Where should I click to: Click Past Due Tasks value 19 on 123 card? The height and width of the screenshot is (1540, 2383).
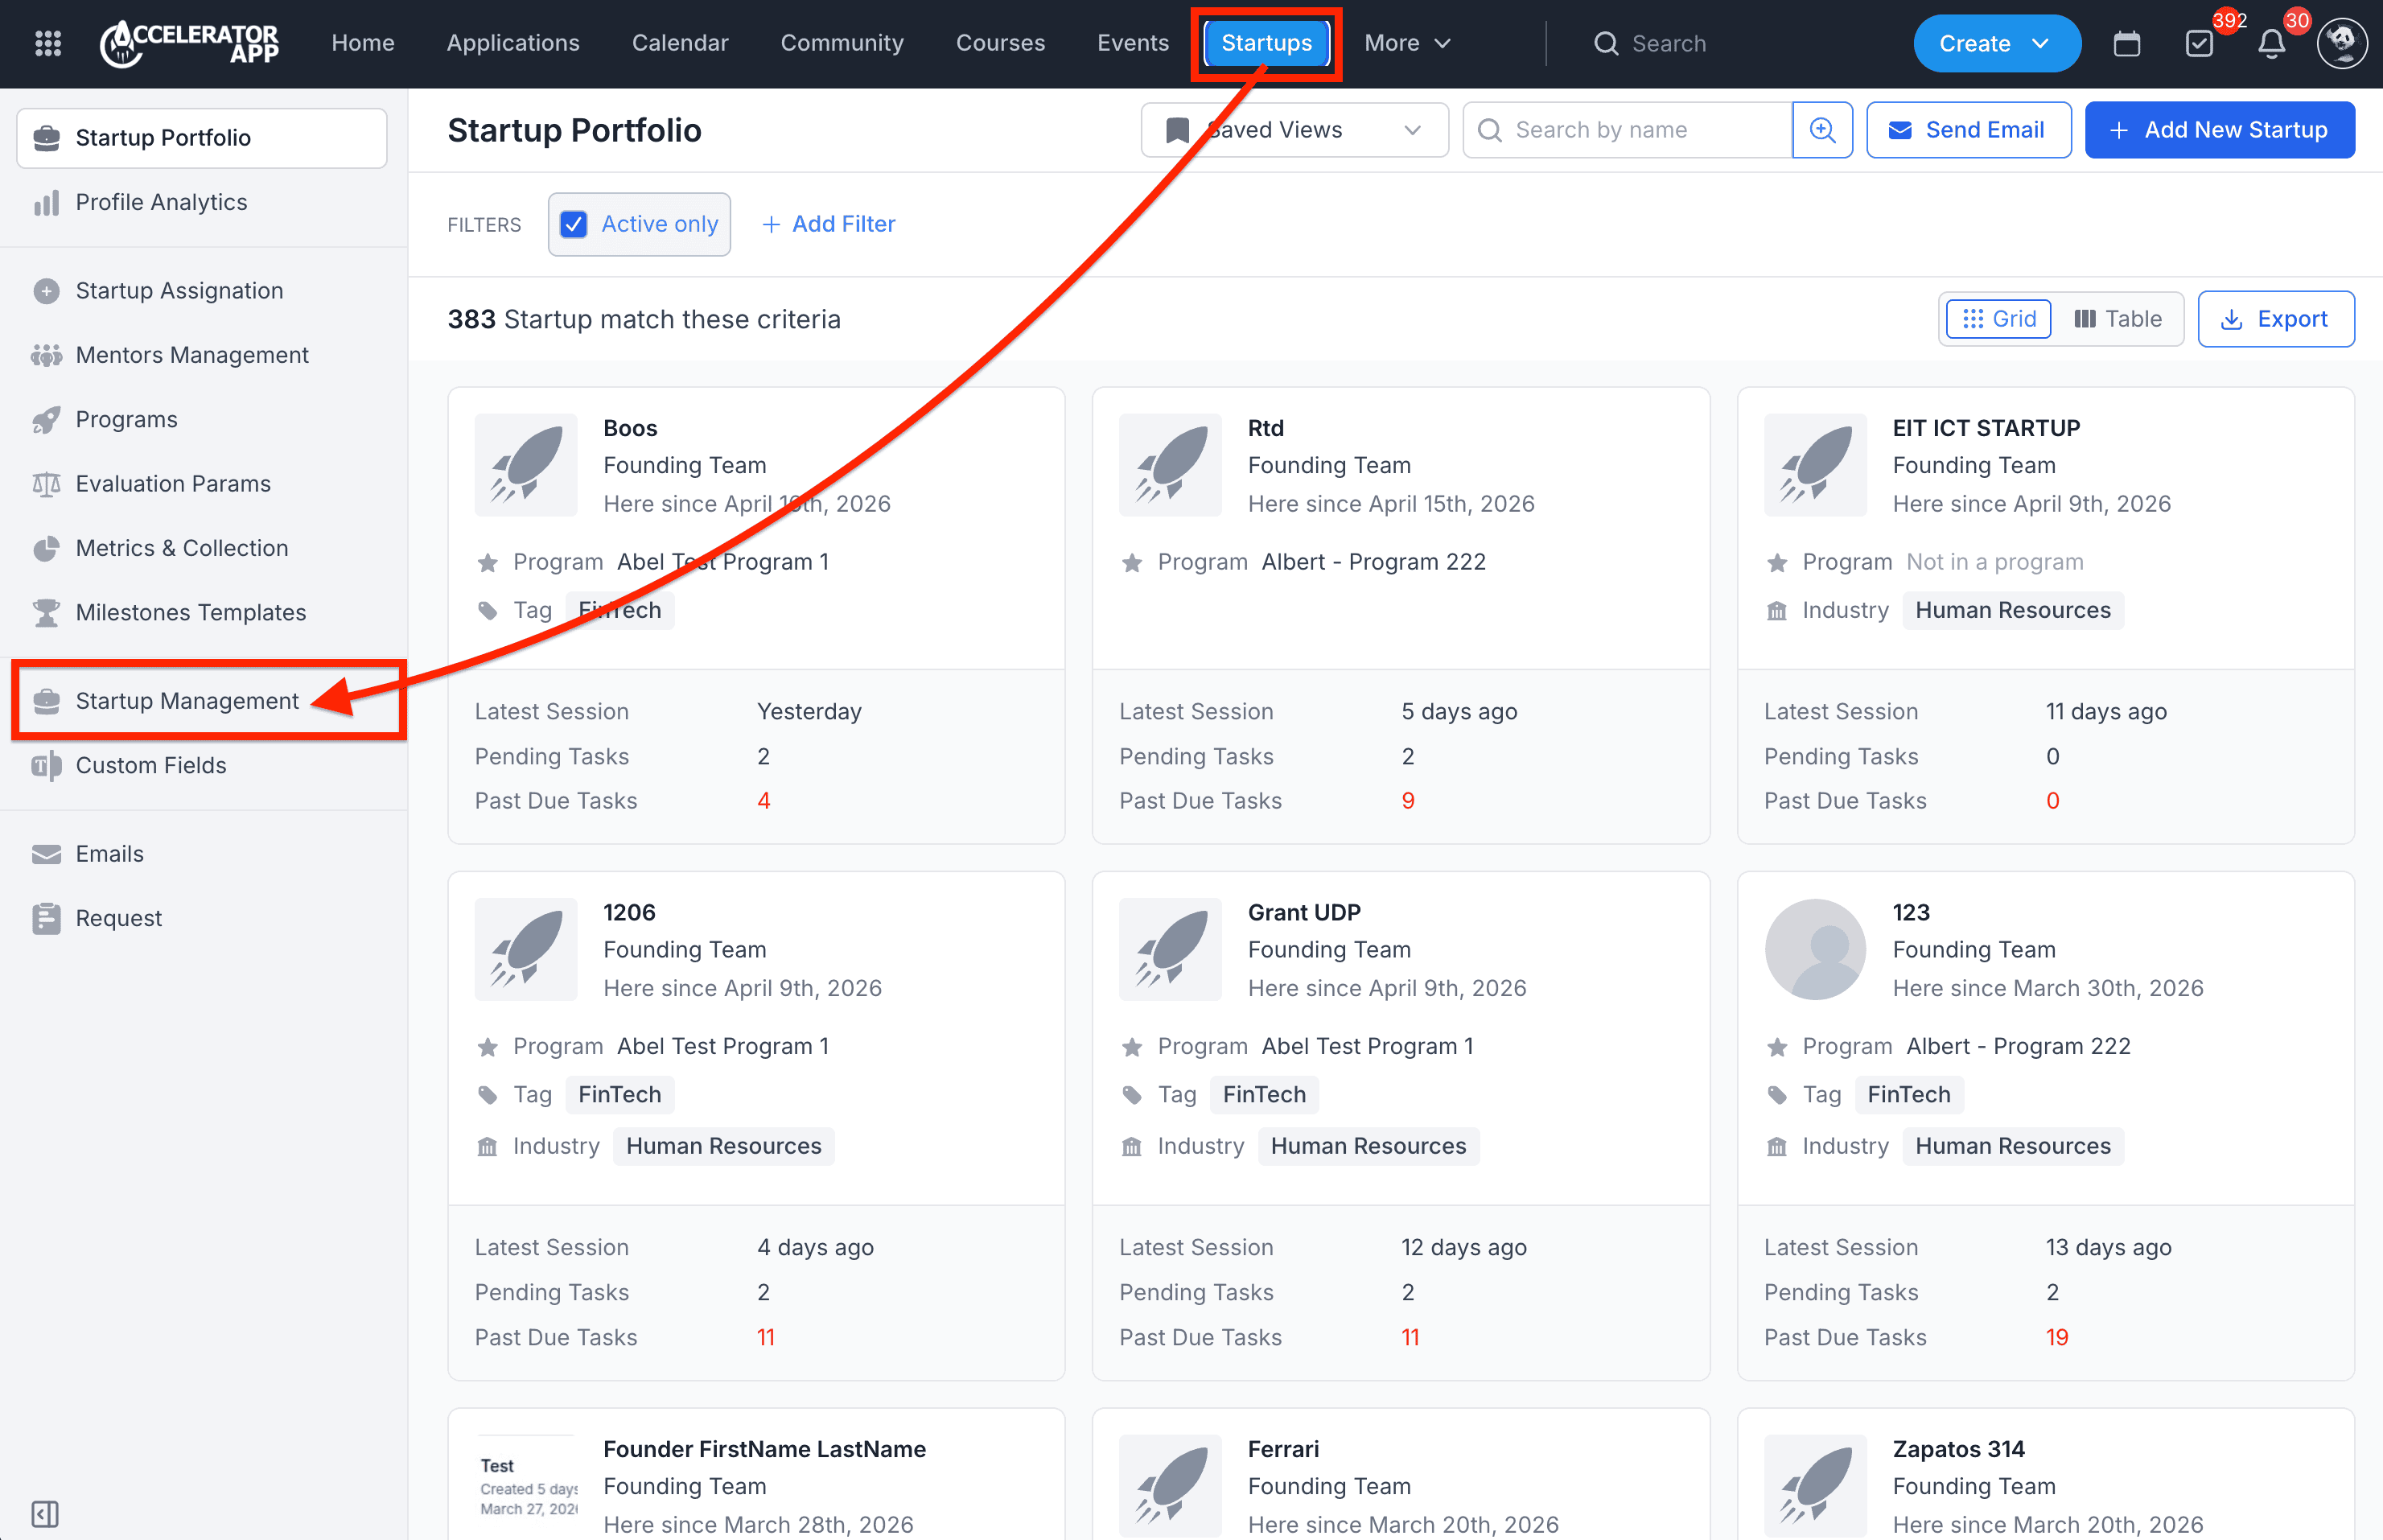pos(2056,1337)
